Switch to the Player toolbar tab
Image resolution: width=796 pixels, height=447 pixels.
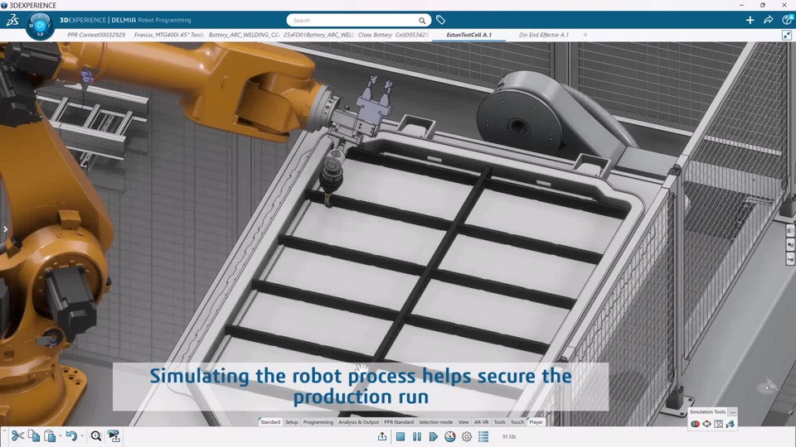(536, 422)
